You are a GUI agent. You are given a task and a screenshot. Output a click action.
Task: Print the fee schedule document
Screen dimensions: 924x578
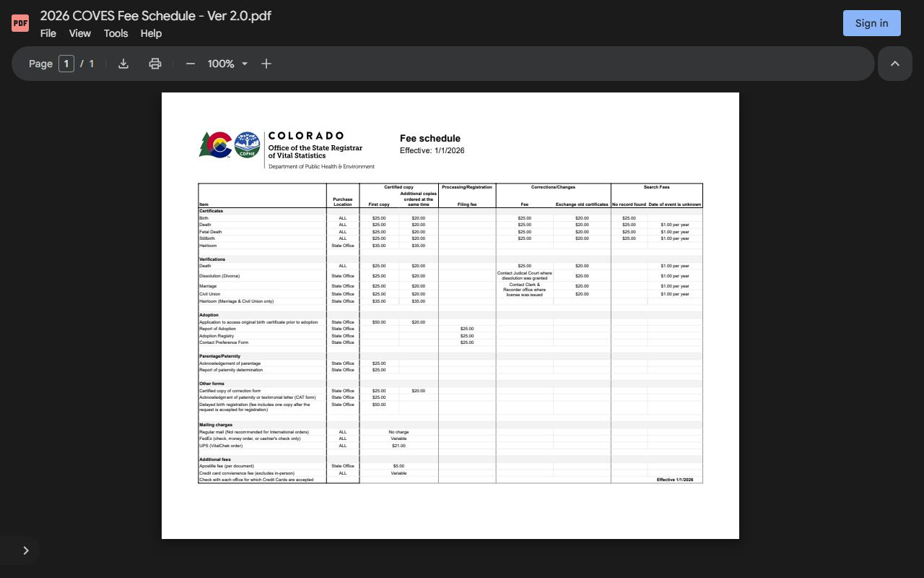click(x=154, y=64)
